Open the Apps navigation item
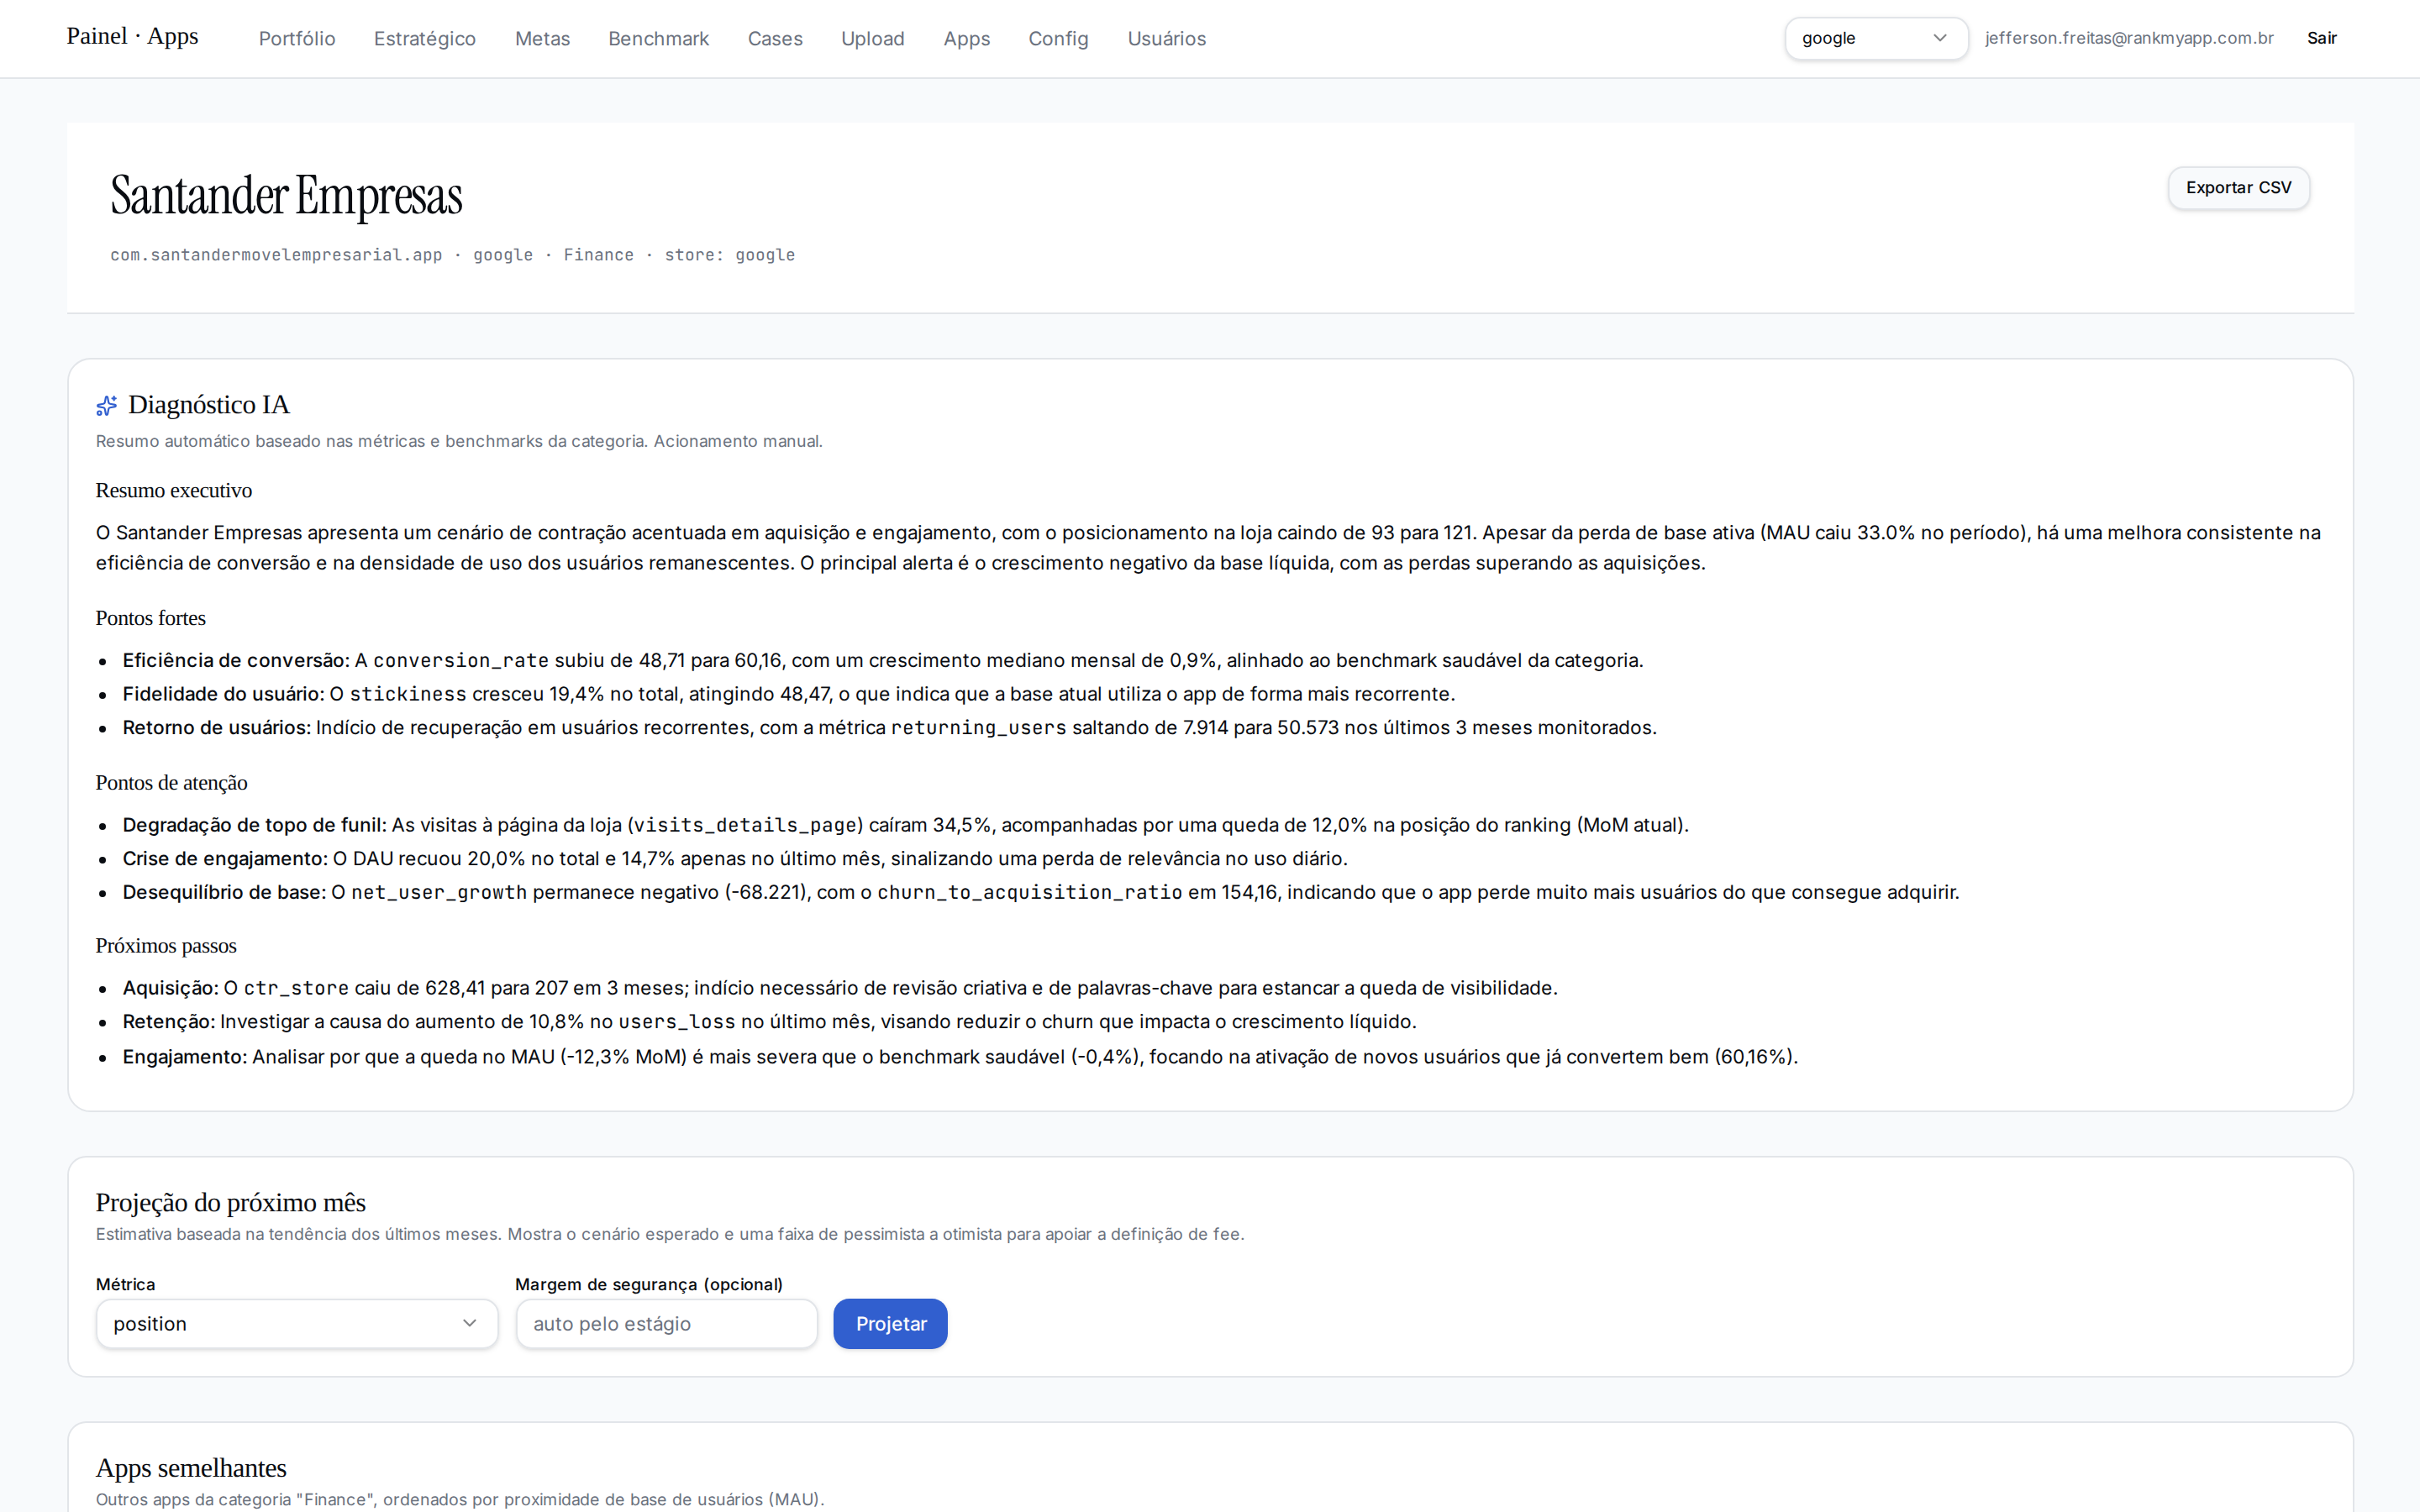 (966, 38)
